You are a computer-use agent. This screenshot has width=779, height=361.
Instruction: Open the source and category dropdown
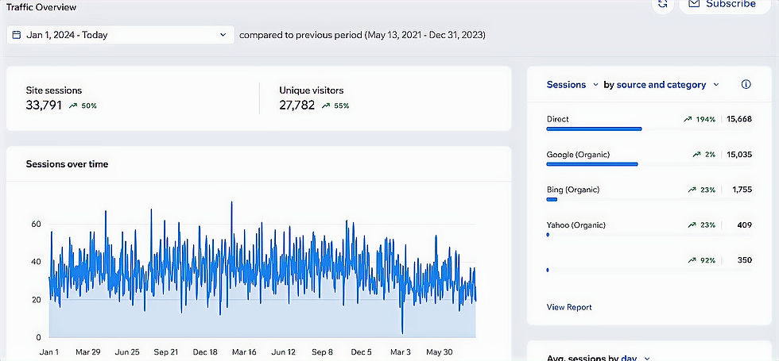point(668,85)
